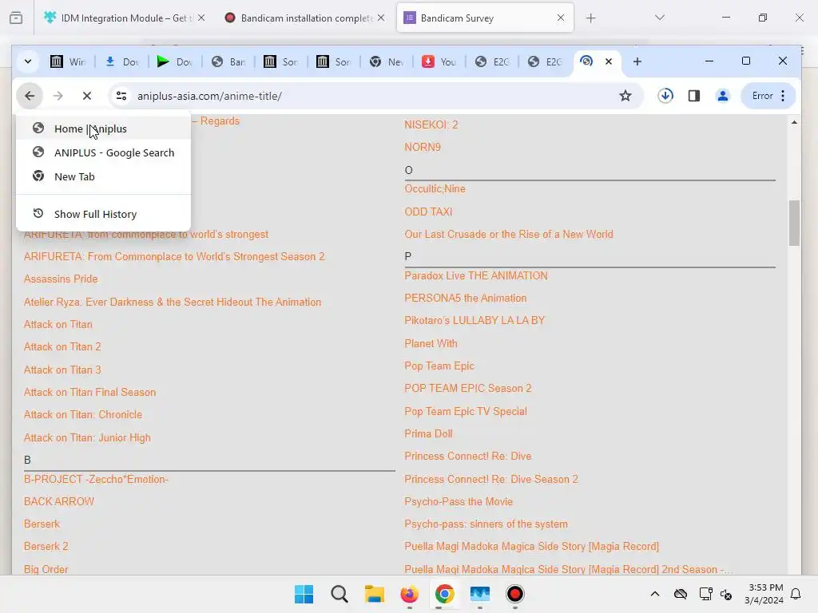
Task: Open the muted volume tray icon
Action: (725, 594)
